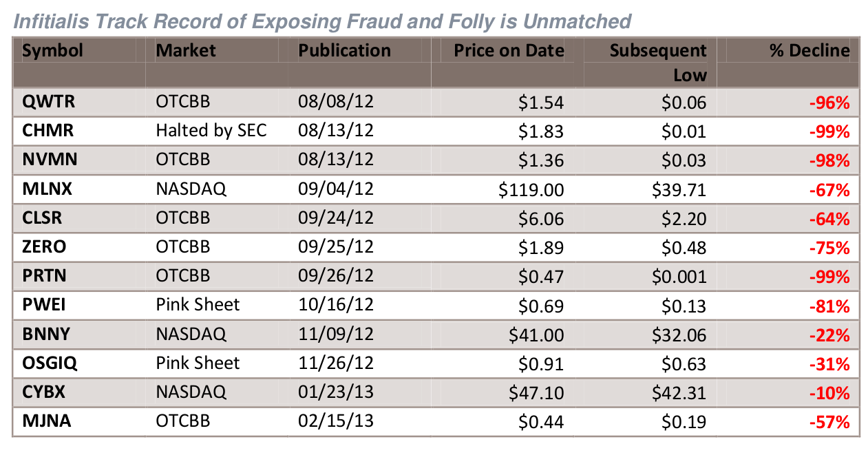Viewport: 868px width, 455px height.
Task: Click the Market column header
Action: coord(186,51)
